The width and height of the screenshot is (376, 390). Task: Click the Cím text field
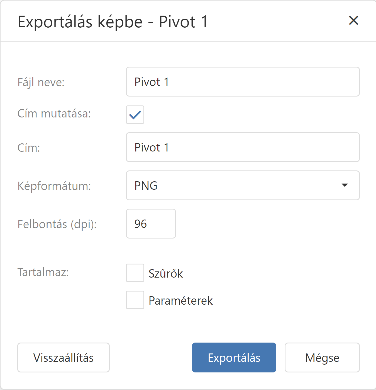pyautogui.click(x=243, y=147)
